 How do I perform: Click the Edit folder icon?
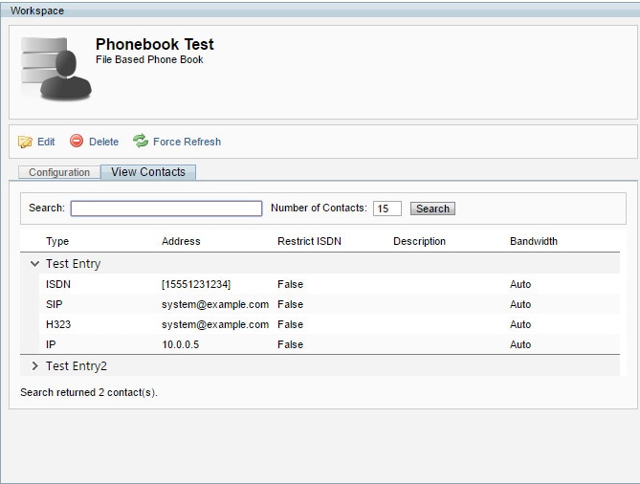click(25, 142)
